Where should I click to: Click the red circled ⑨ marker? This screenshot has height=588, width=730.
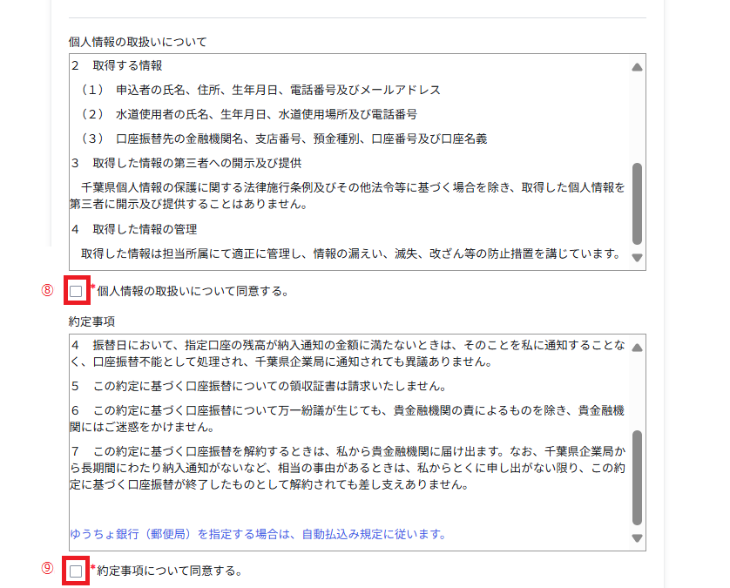point(48,569)
